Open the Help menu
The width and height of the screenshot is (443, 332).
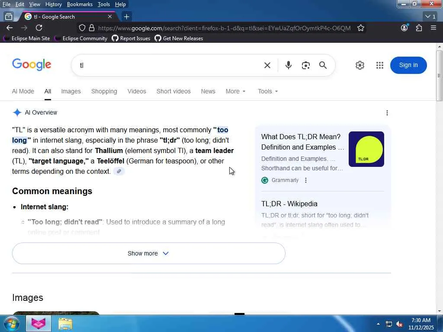[120, 4]
